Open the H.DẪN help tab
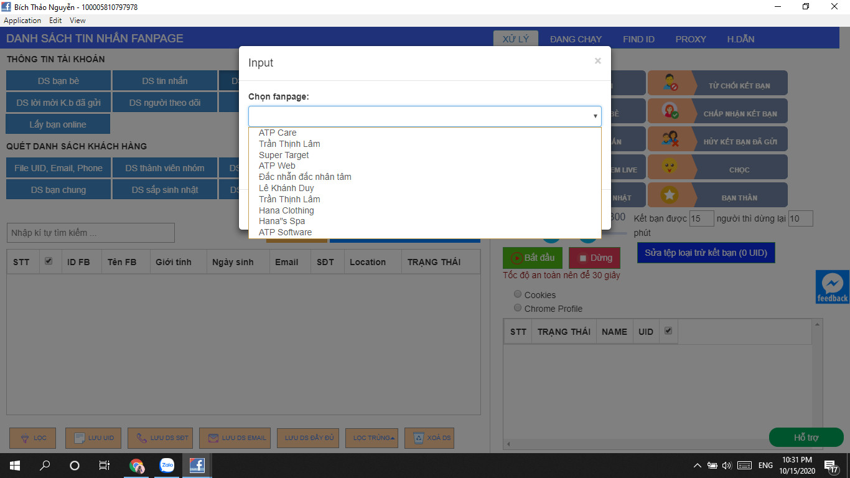Image resolution: width=850 pixels, height=478 pixels. (x=740, y=39)
